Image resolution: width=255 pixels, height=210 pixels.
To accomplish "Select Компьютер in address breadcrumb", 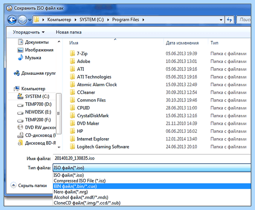I will (x=59, y=20).
